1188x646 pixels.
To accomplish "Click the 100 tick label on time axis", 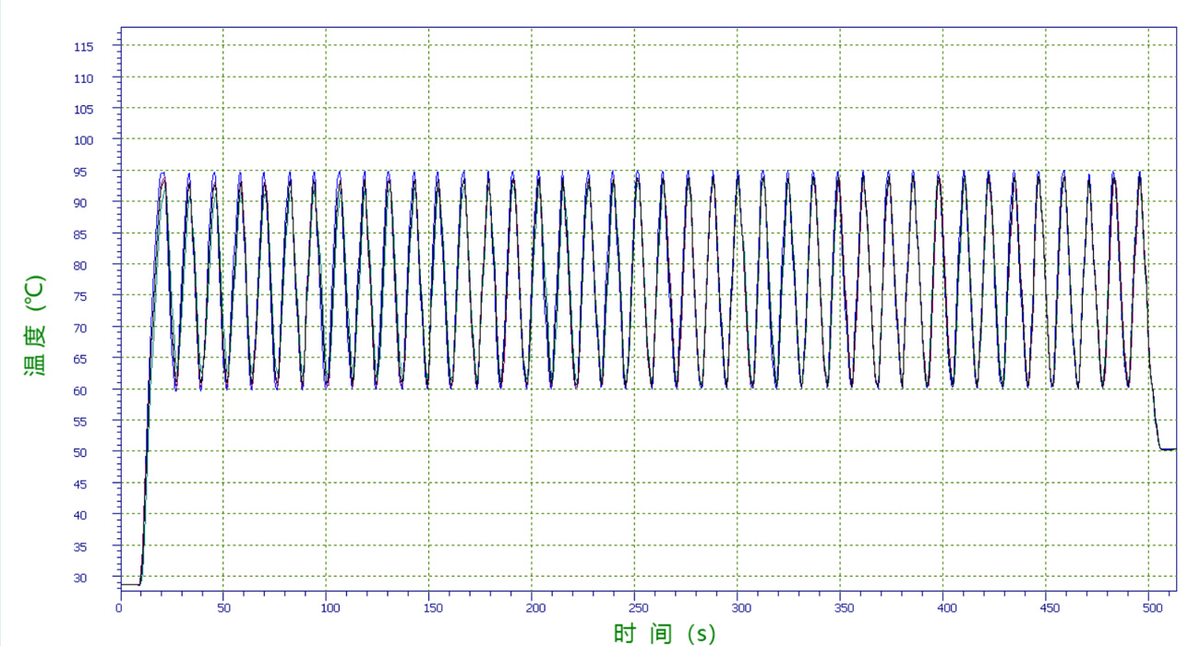I will (x=327, y=608).
